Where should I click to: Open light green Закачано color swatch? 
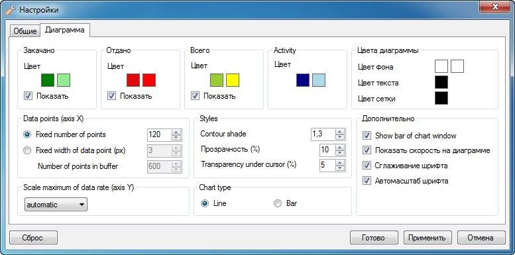(64, 80)
